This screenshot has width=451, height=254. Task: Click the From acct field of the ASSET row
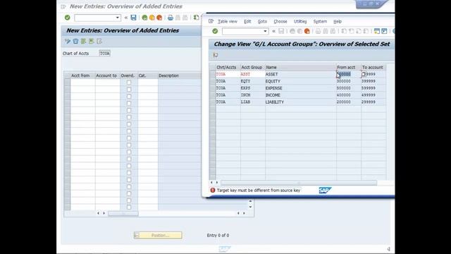(349, 74)
